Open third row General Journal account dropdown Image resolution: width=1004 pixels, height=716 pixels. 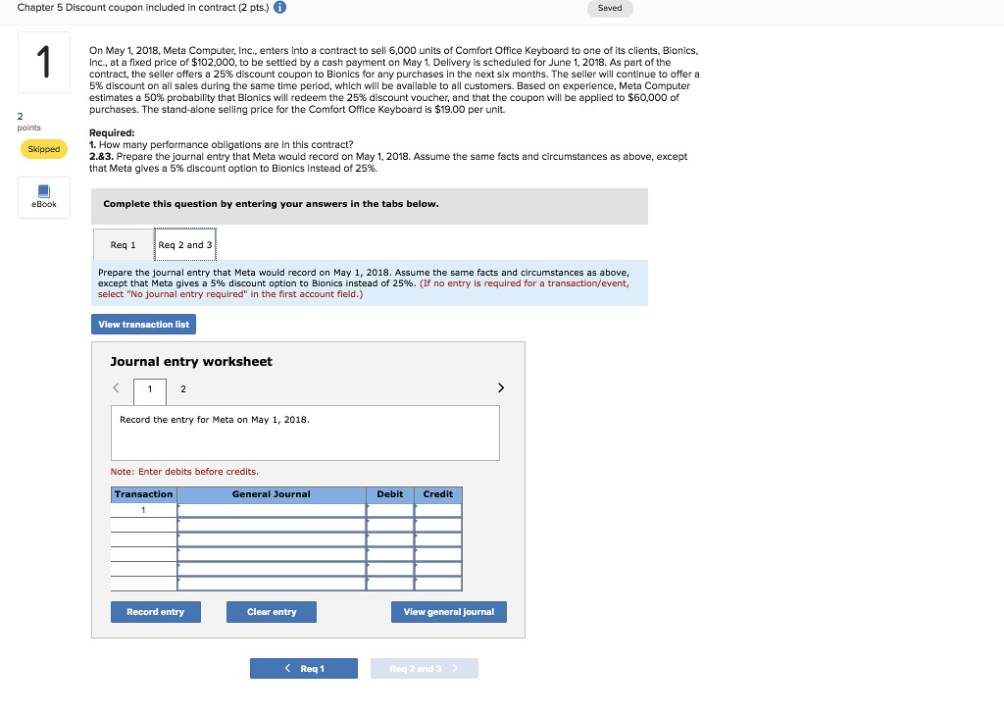point(272,539)
